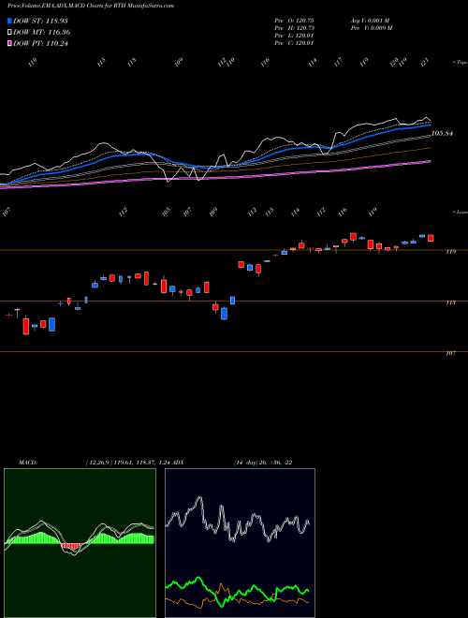Click the white DOW MT legend swatch
The image size is (468, 618).
tap(9, 33)
